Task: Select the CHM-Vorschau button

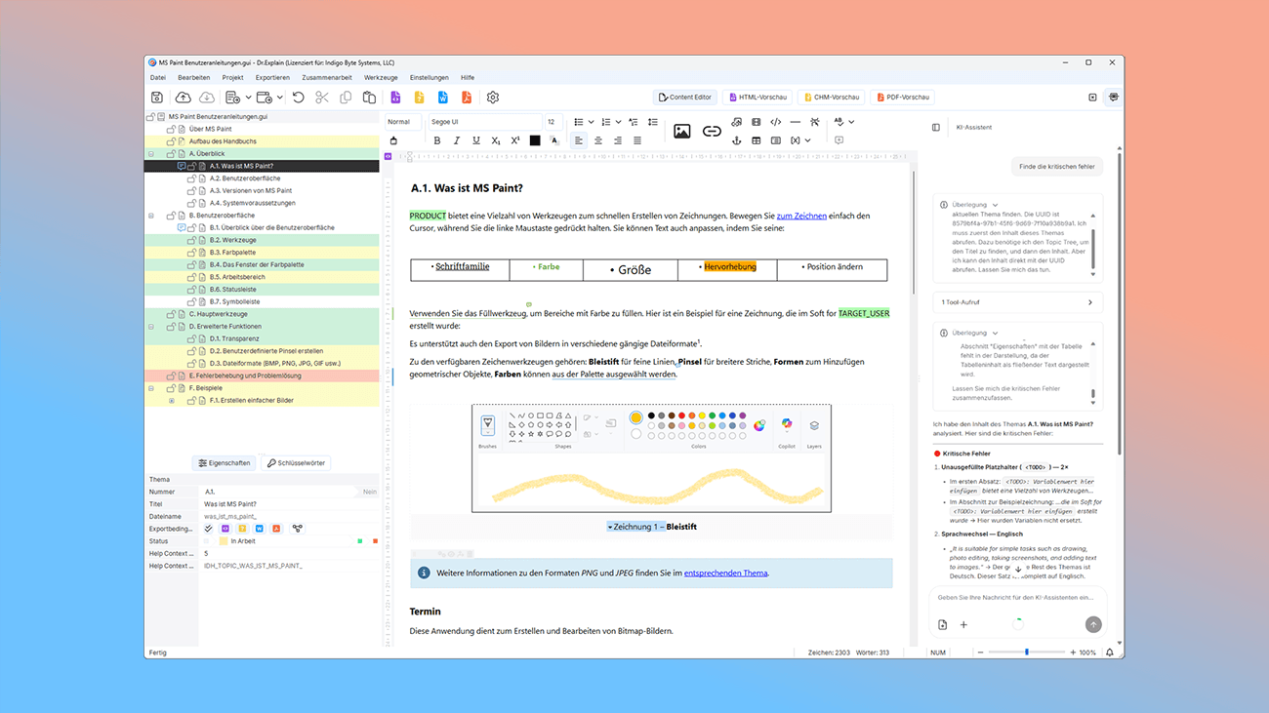Action: [x=831, y=98]
